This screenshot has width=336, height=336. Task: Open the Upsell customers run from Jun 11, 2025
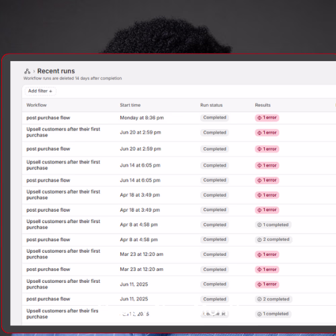click(x=63, y=284)
